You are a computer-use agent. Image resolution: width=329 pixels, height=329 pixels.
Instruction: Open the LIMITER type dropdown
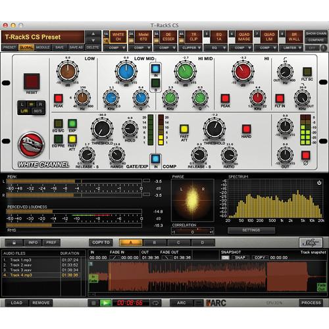(x=291, y=47)
